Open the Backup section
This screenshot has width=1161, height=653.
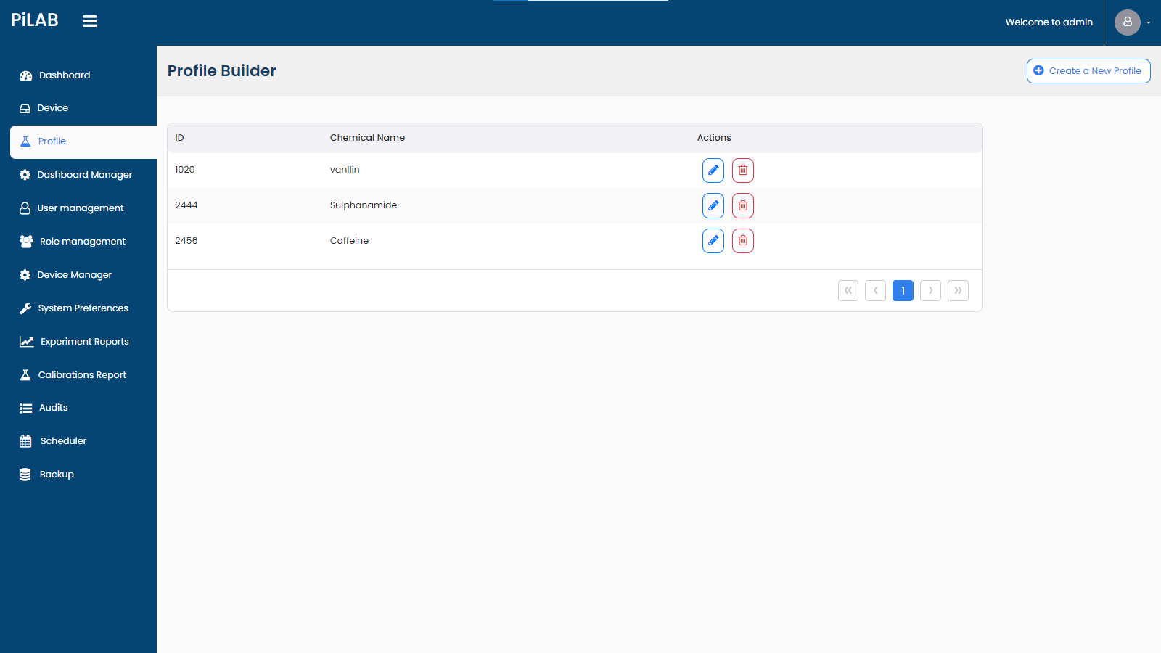pyautogui.click(x=57, y=475)
